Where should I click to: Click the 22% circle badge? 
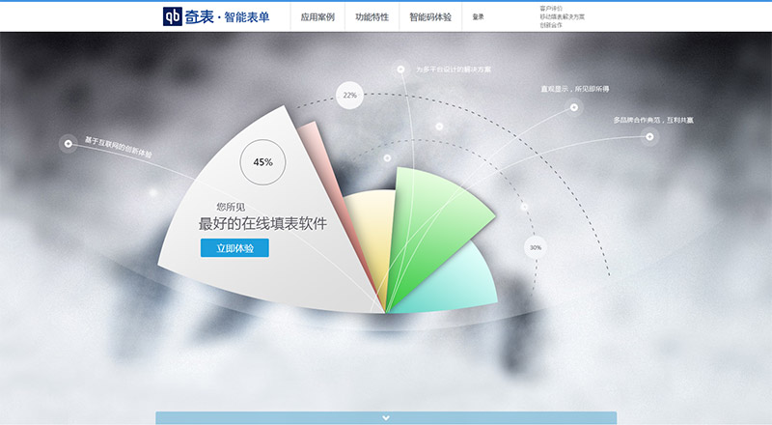[x=349, y=96]
